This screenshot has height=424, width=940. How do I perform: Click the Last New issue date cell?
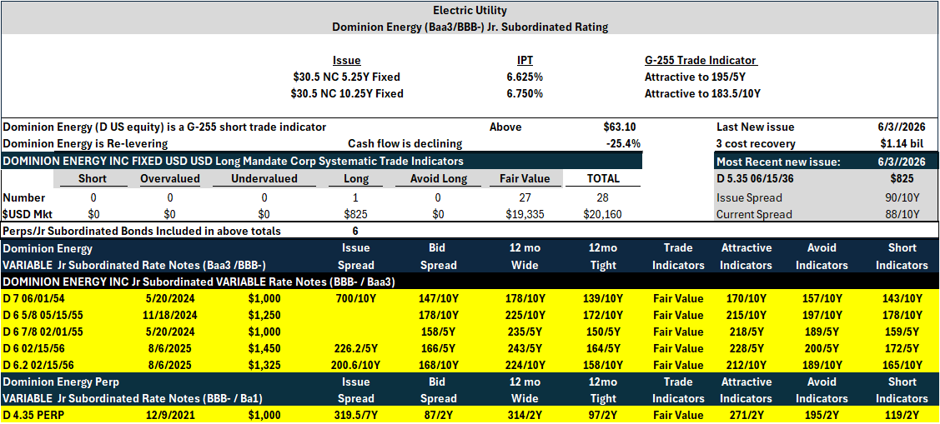tap(902, 127)
